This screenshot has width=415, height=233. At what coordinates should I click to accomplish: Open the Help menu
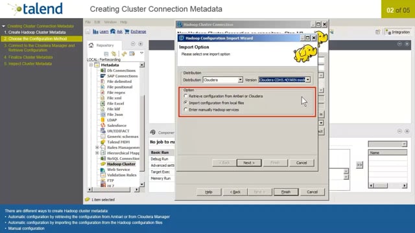[124, 22]
